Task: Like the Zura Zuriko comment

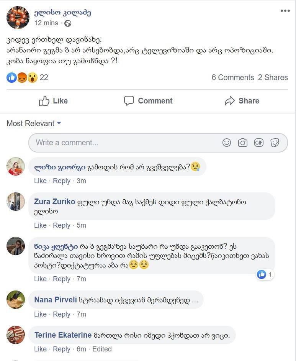Action: point(40,225)
